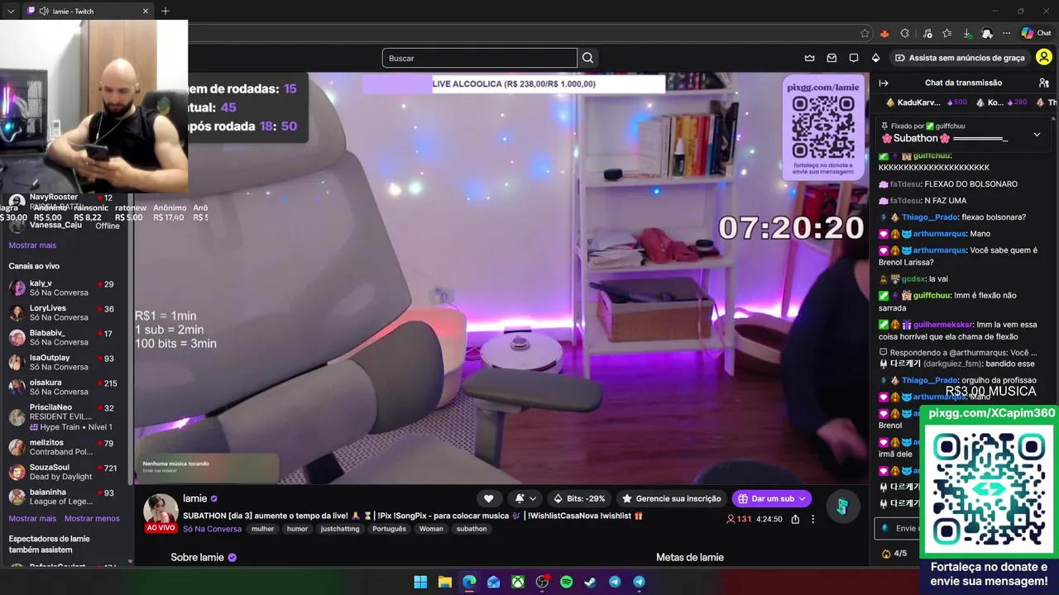This screenshot has height=595, width=1059.
Task: Open whispers speech bubble icon
Action: point(854,58)
